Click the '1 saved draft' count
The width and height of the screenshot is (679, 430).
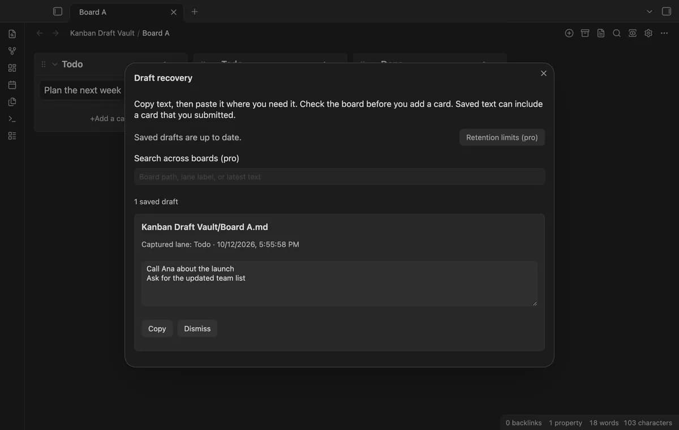click(x=156, y=201)
